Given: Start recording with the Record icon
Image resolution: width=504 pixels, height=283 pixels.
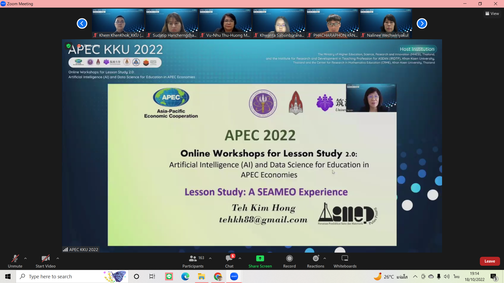Looking at the screenshot, I should pyautogui.click(x=289, y=259).
